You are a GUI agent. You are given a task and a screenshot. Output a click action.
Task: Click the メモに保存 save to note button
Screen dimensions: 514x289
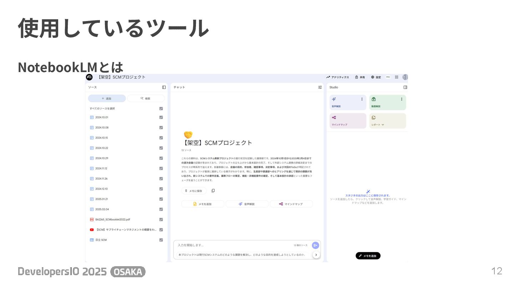coord(194,191)
